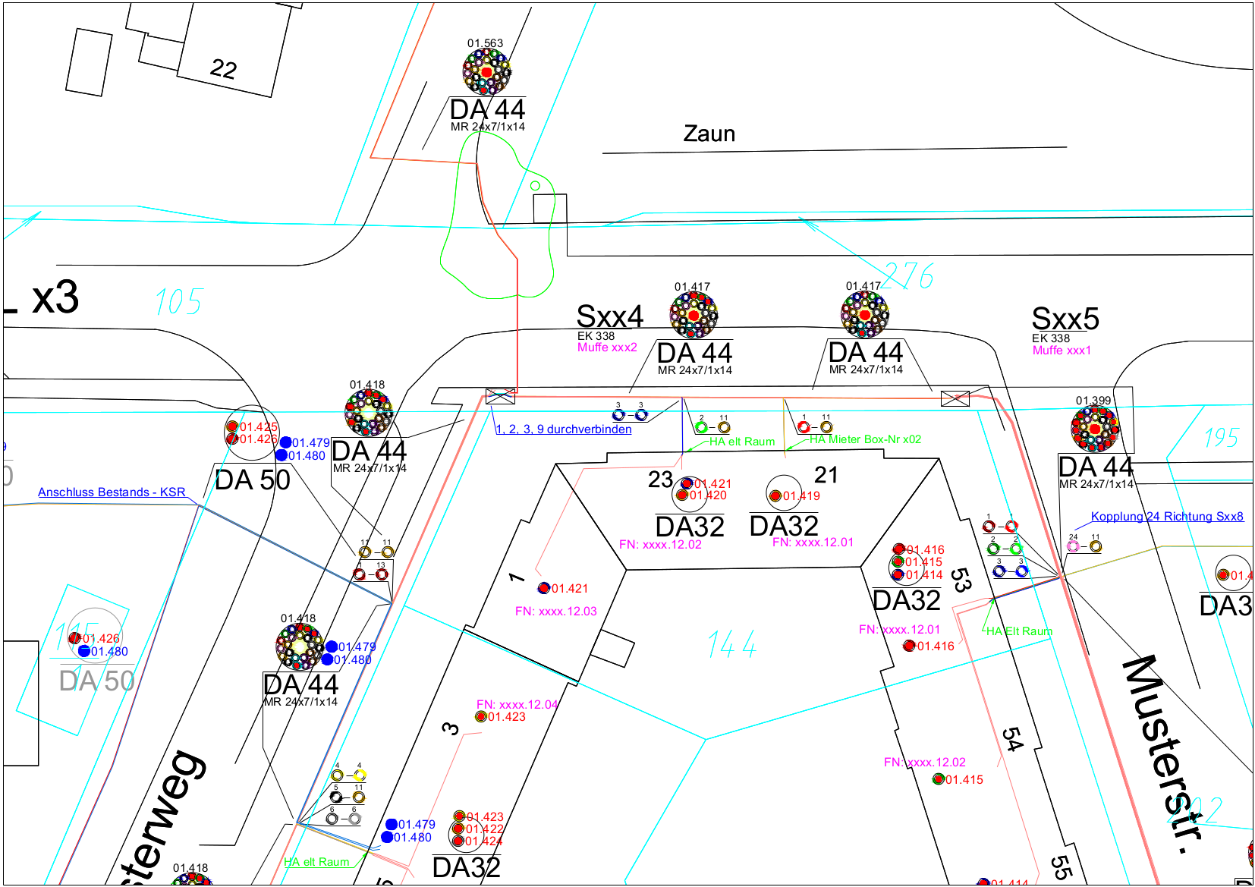
Task: Click the Sxx5 section label
Action: (x=1065, y=319)
